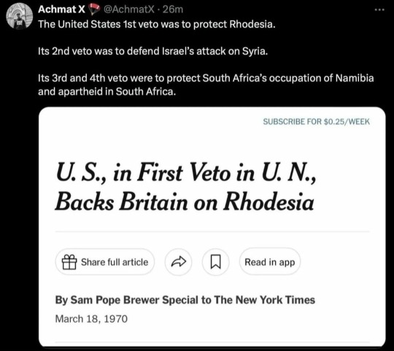
Task: Click the tweet text about Rhodesia veto
Action: point(157,24)
